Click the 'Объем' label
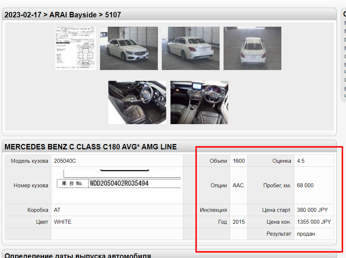Screen dimensions: 346x258 coord(218,161)
